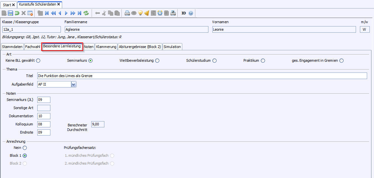The height and width of the screenshot is (178, 374).
Task: Click the green undo arrow icon
Action: tap(17, 13)
